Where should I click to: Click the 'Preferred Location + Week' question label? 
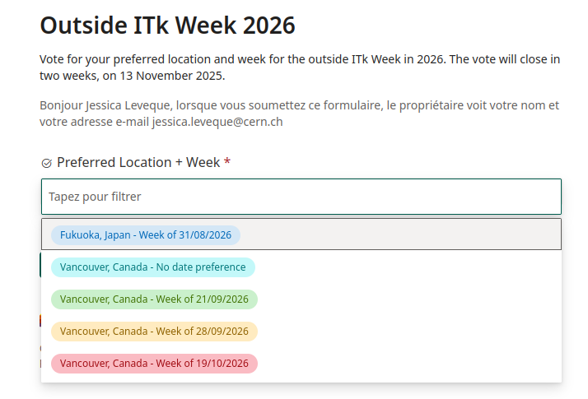coord(138,163)
